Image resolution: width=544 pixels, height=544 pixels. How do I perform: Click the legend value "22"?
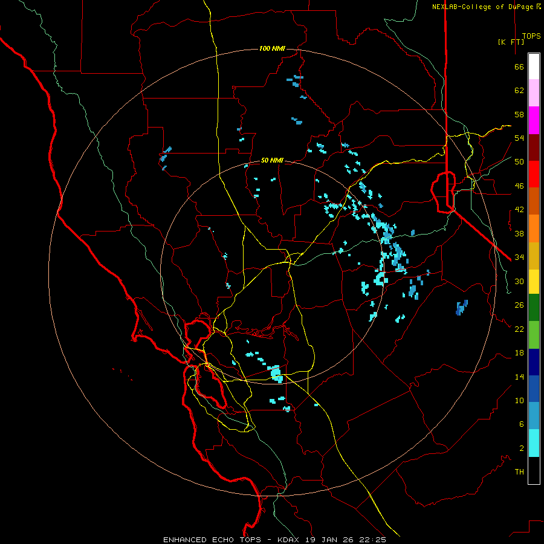coord(519,329)
